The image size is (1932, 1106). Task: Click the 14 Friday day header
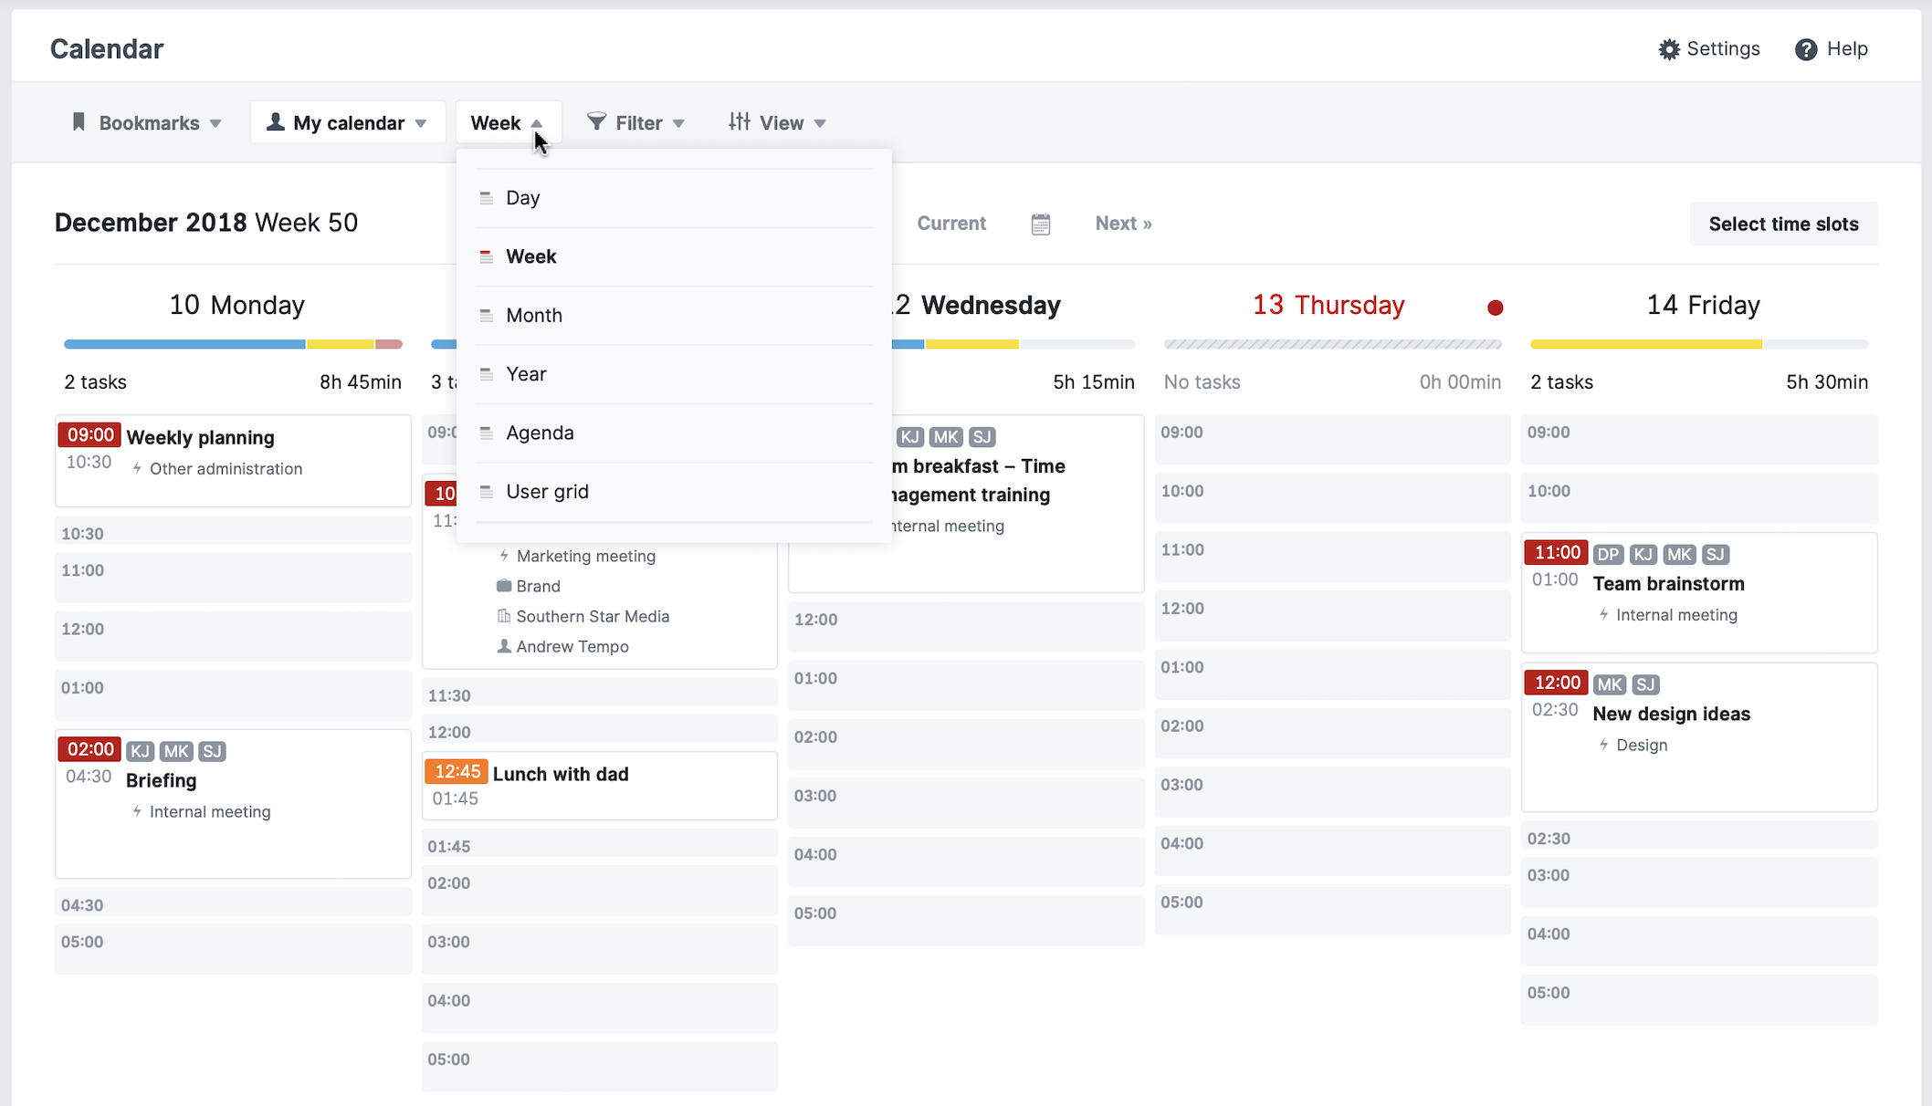(1703, 305)
